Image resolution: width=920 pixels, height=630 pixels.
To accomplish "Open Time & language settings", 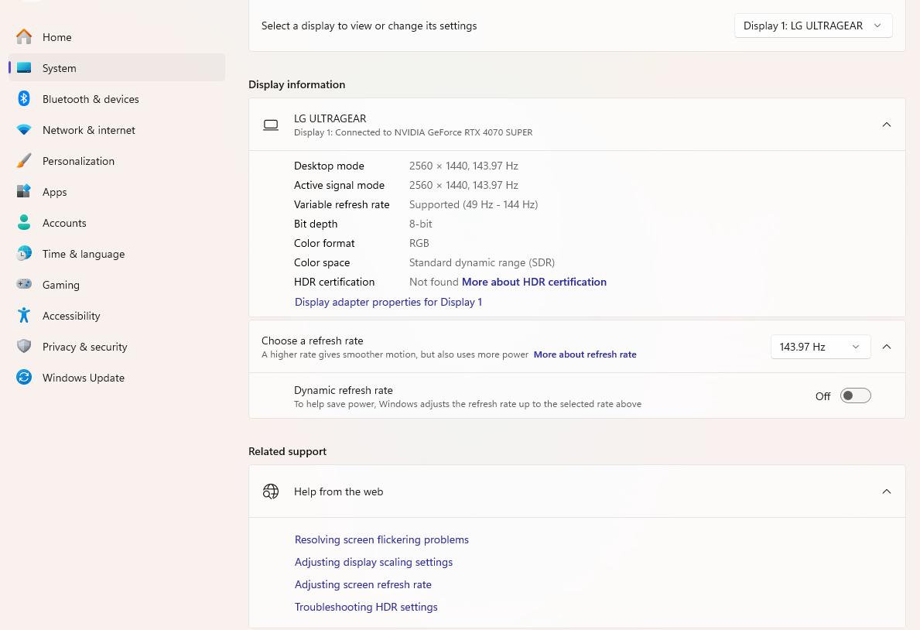I will tap(117, 254).
